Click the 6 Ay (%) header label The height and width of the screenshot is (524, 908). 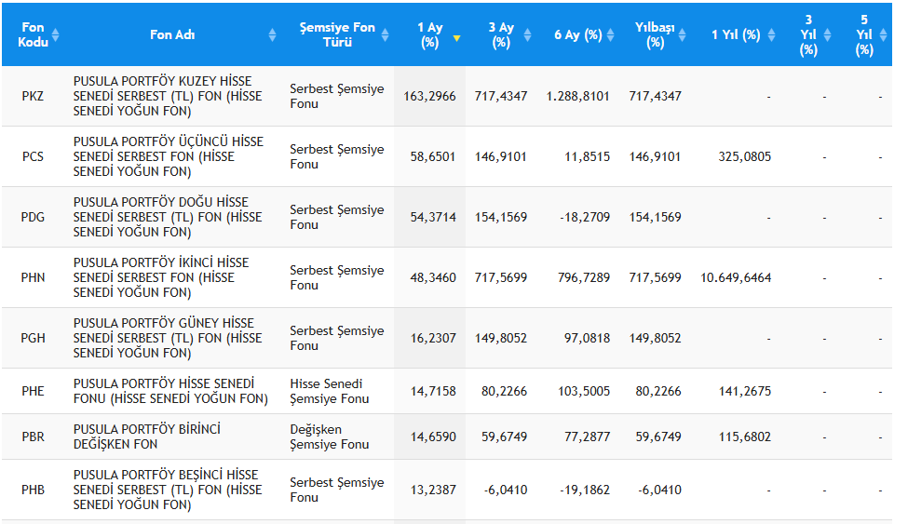tap(578, 34)
